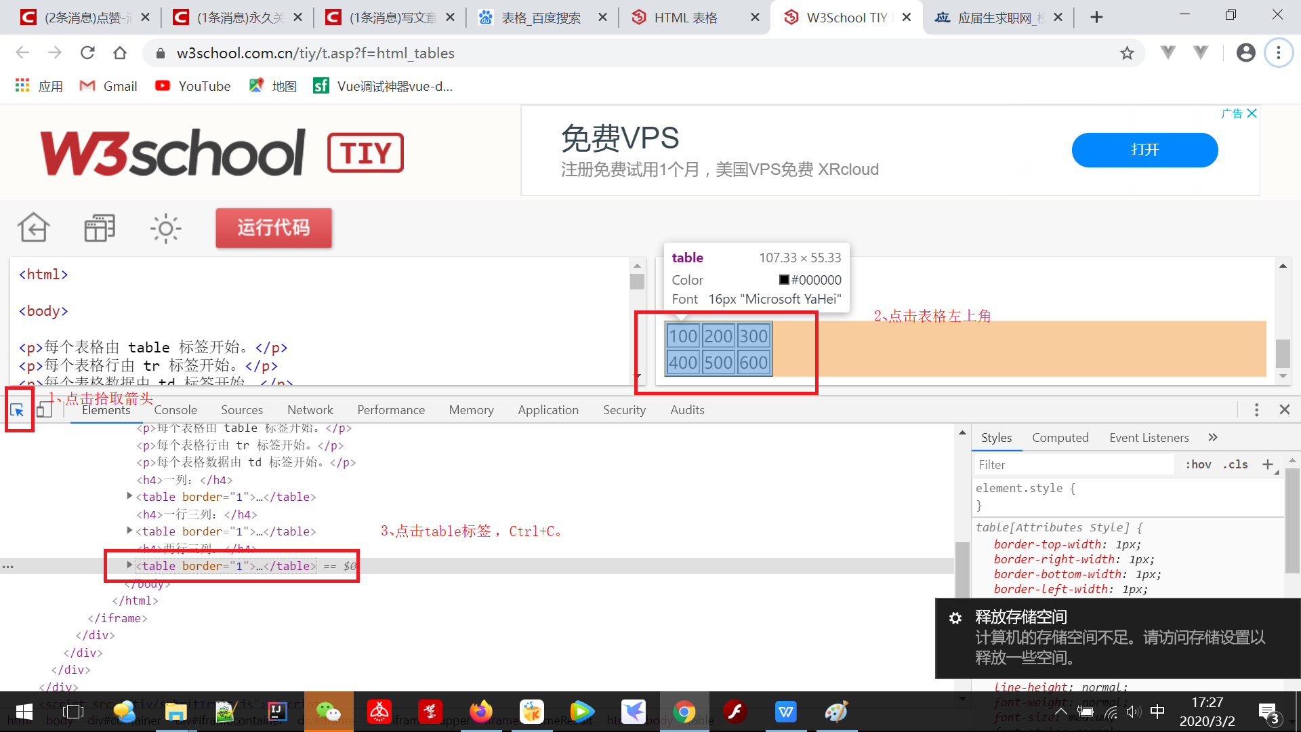The height and width of the screenshot is (732, 1301).
Task: Open the Chrome three-dot menu
Action: pos(1278,53)
